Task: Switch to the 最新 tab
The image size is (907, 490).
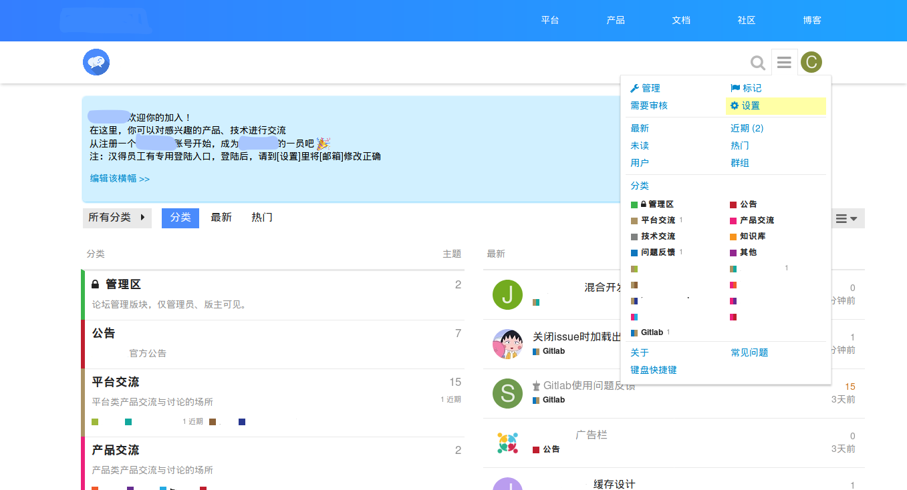Action: click(221, 217)
